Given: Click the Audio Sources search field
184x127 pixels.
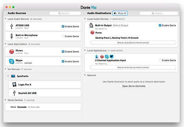Looking at the screenshot, I should (65, 13).
